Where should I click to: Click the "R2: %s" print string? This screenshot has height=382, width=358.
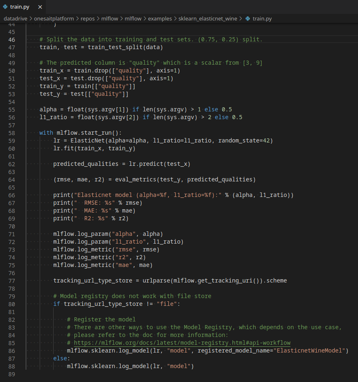91,219
